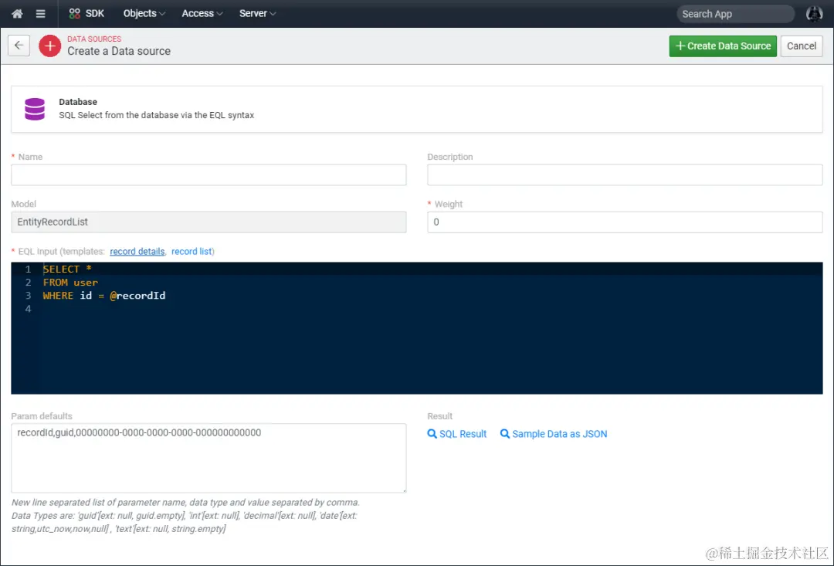This screenshot has width=834, height=566.
Task: Click the Create Data Source button
Action: coord(723,46)
